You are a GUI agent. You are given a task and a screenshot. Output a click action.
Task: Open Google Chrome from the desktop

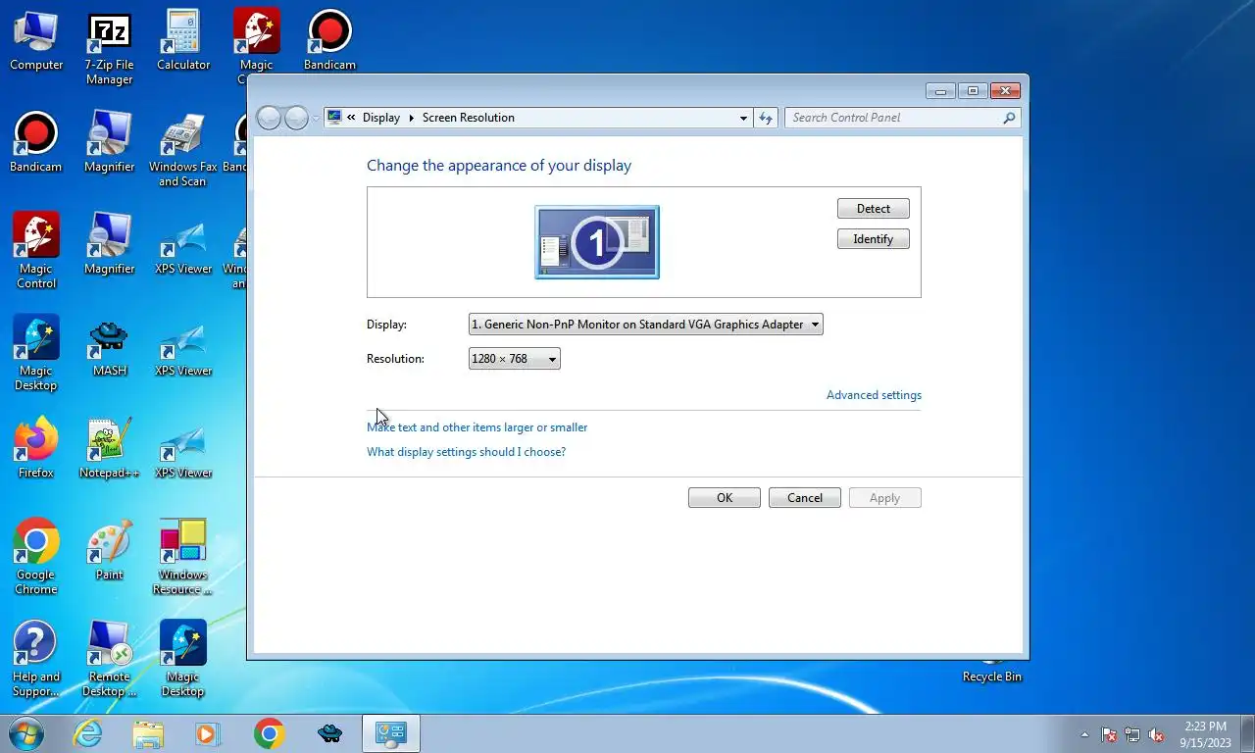(x=36, y=558)
